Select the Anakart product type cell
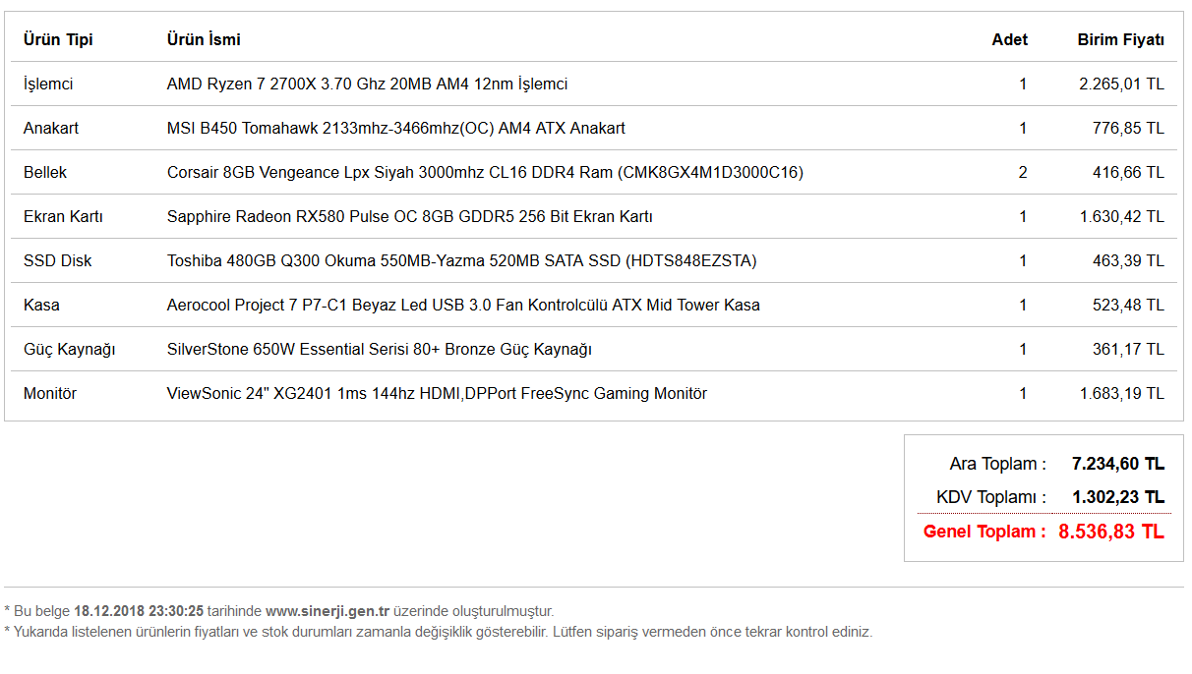The height and width of the screenshot is (674, 1192). tap(51, 129)
